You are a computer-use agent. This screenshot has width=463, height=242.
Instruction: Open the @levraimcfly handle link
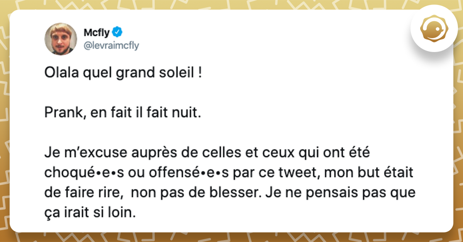[111, 45]
